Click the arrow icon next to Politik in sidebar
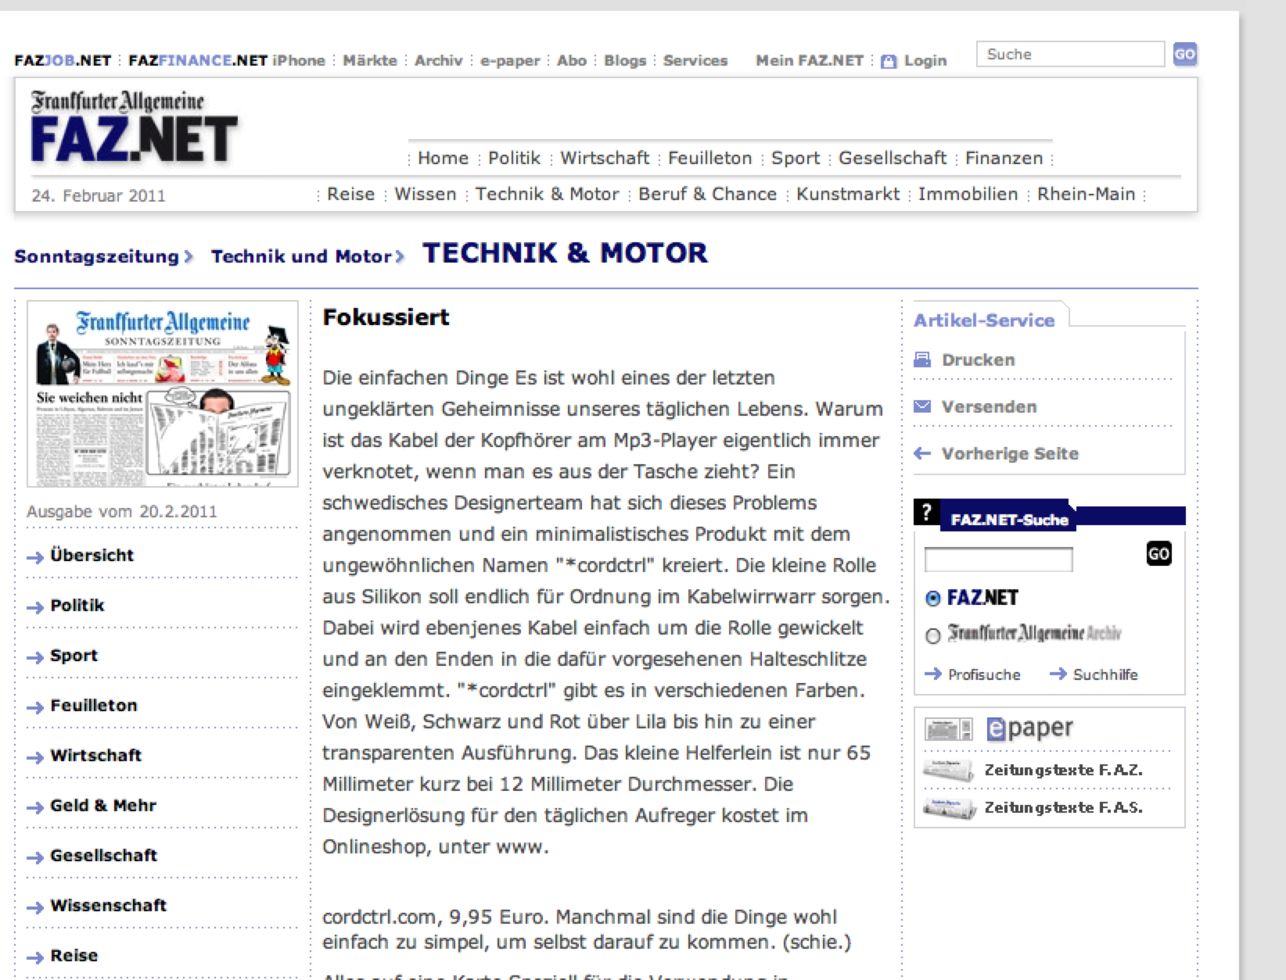The height and width of the screenshot is (980, 1286). (x=35, y=607)
